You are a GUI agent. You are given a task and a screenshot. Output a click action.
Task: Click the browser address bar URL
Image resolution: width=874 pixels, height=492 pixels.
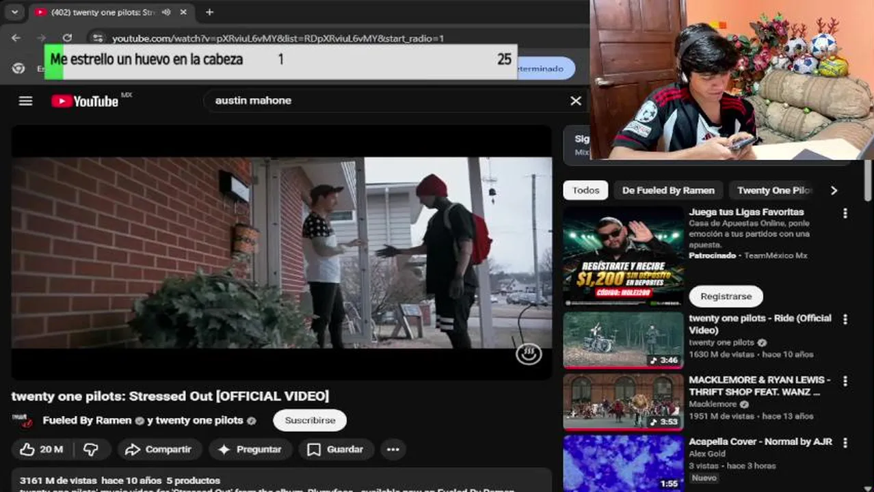(278, 38)
